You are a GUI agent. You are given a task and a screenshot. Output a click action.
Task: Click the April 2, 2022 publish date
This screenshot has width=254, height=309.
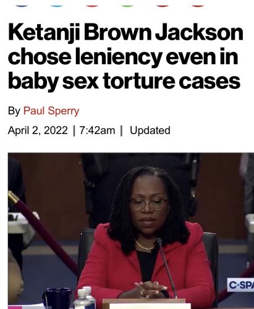[x=38, y=130]
